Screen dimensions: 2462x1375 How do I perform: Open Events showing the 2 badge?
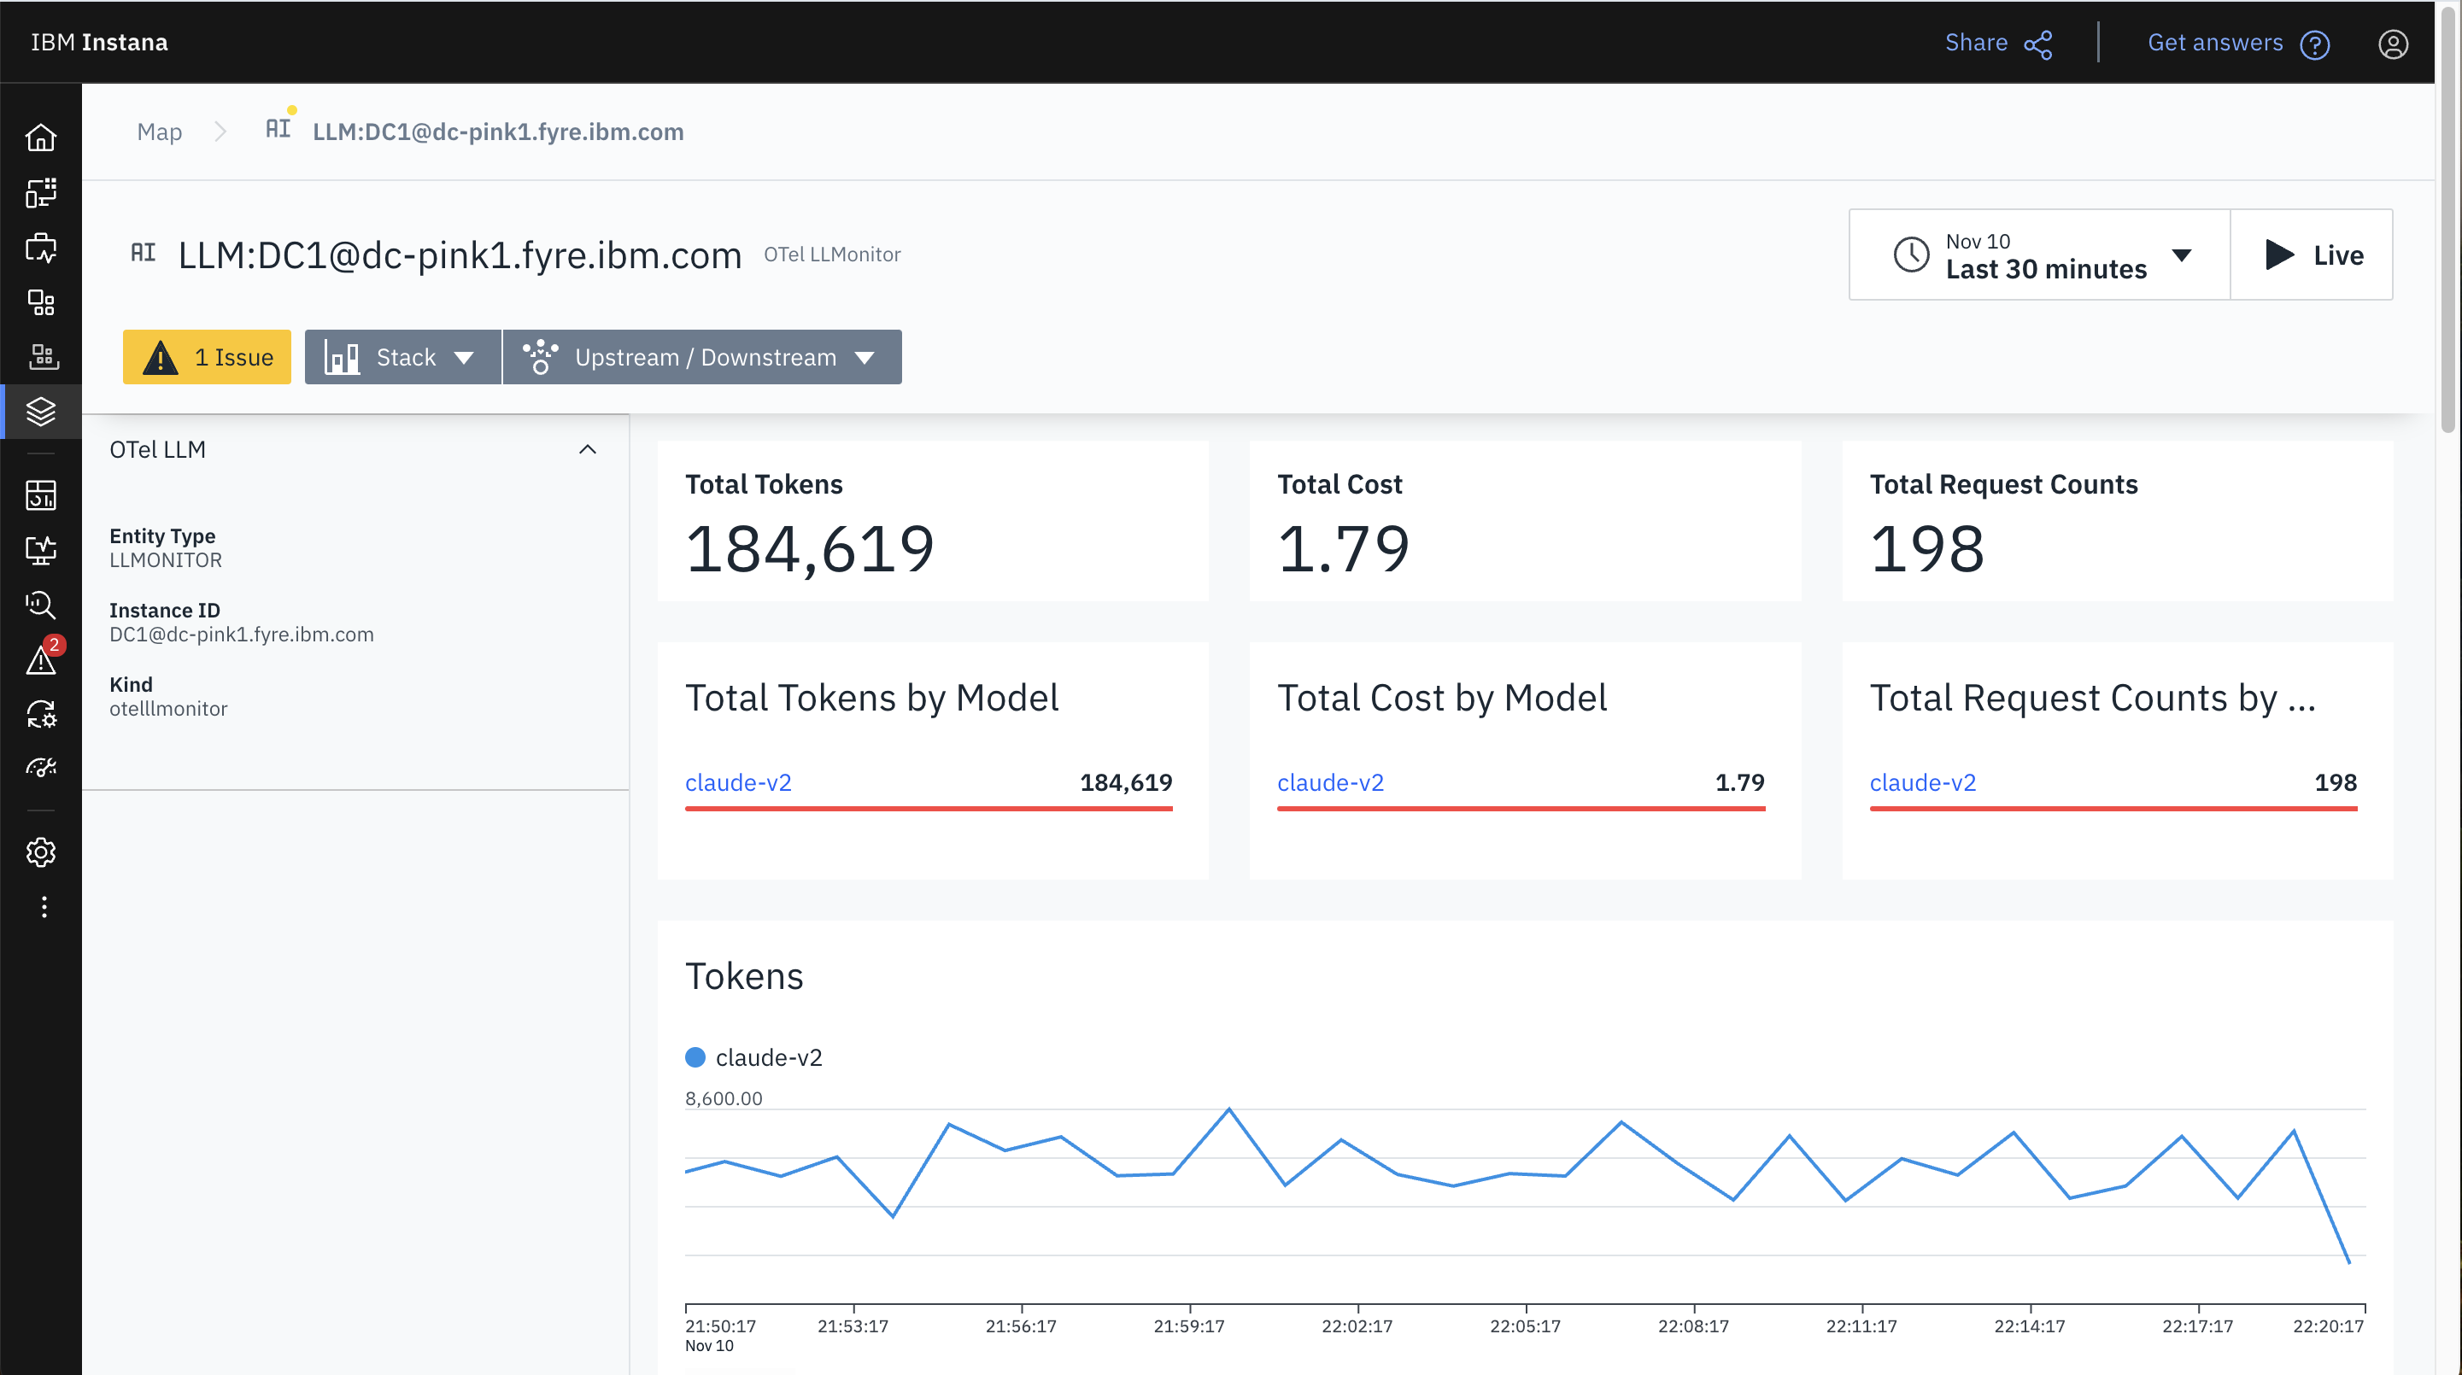point(42,659)
